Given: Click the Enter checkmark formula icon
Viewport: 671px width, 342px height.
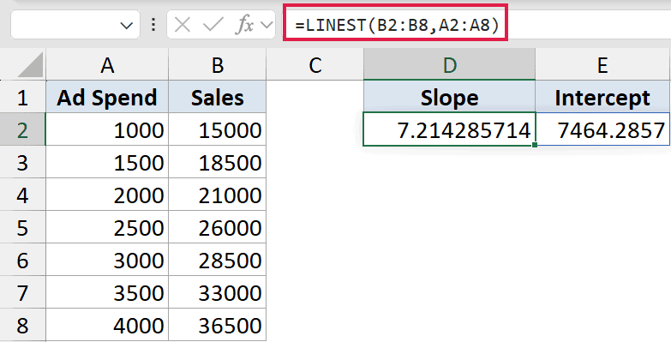Looking at the screenshot, I should (x=213, y=25).
